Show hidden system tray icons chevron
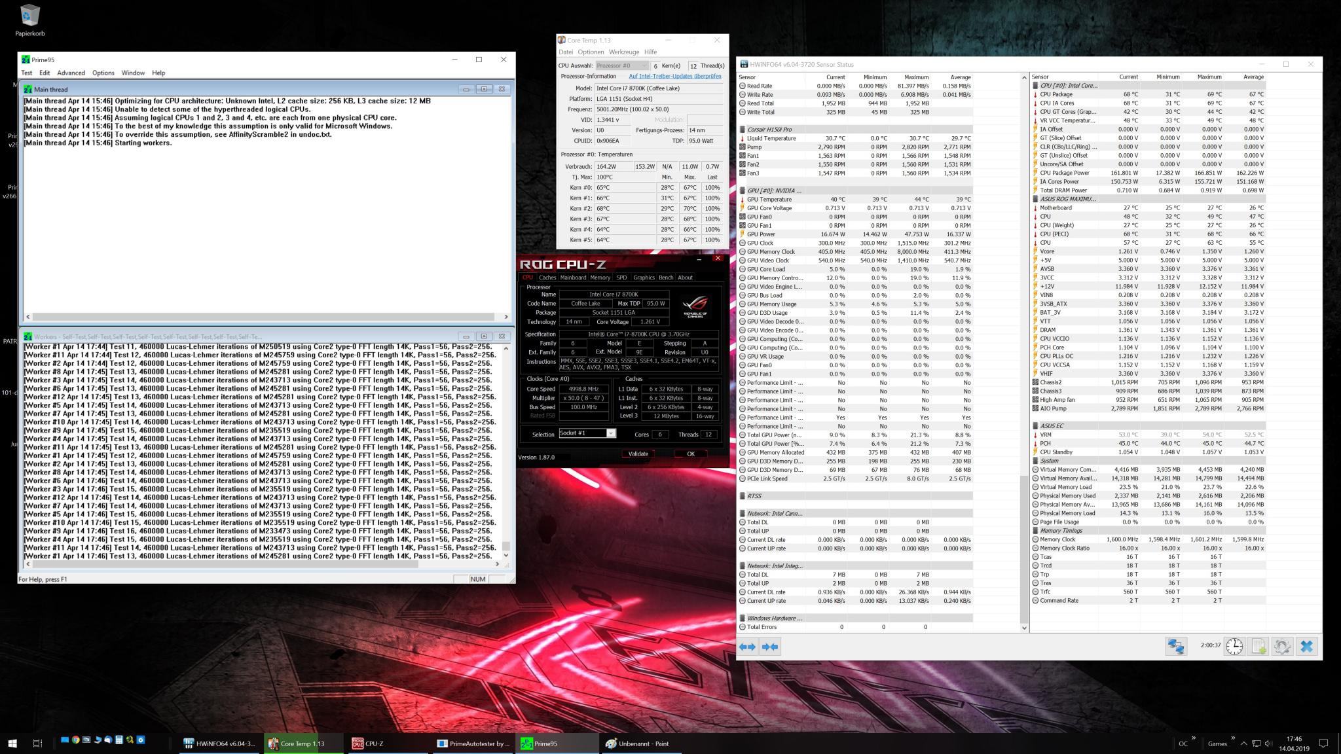Screen dimensions: 1341x754 pyautogui.click(x=1243, y=744)
